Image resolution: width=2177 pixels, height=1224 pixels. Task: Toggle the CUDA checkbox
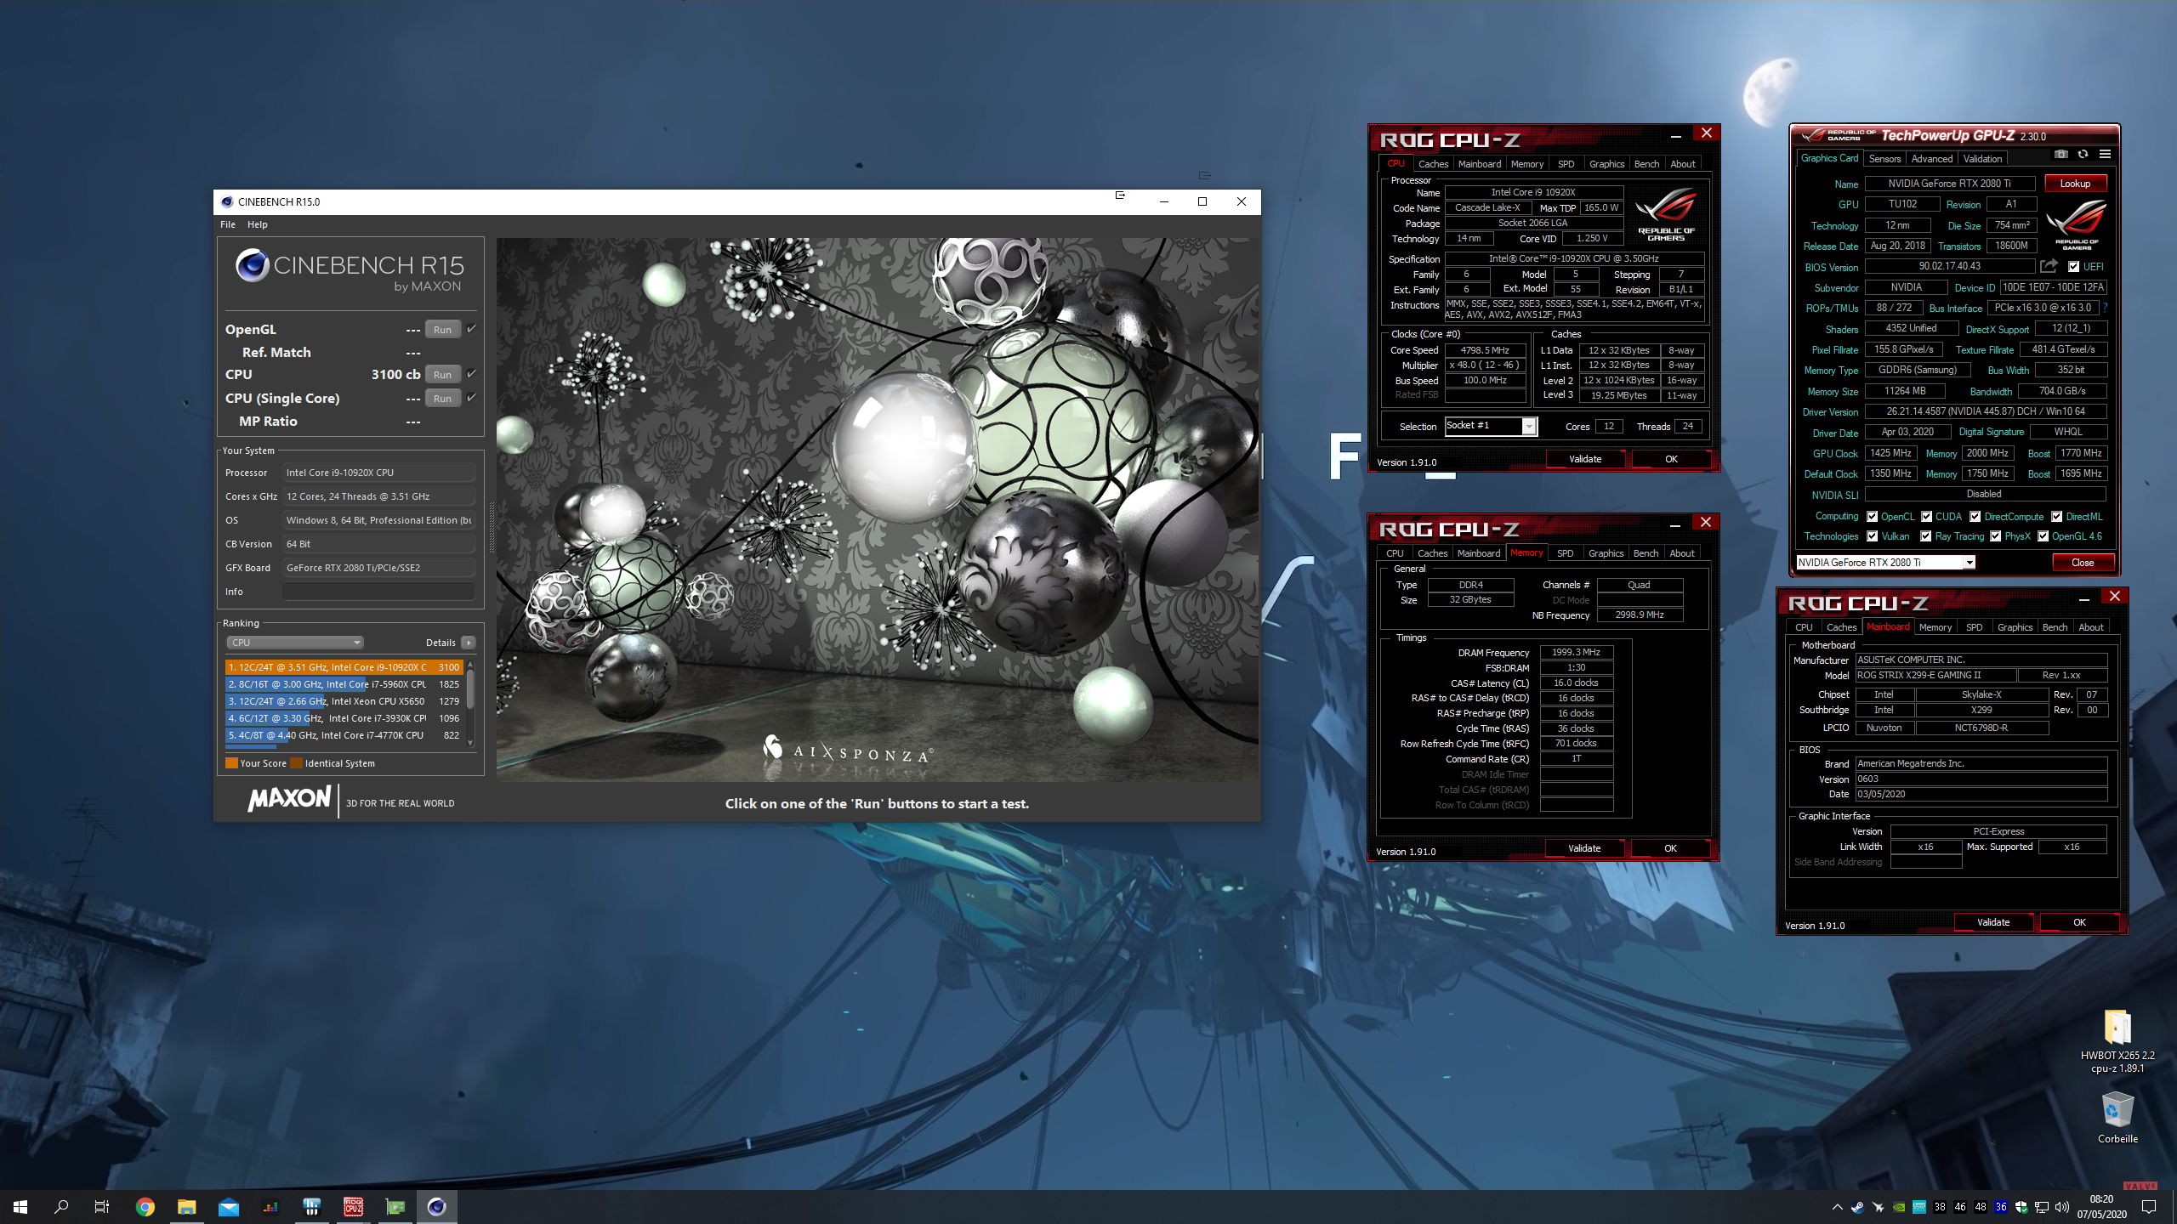pos(1926,517)
